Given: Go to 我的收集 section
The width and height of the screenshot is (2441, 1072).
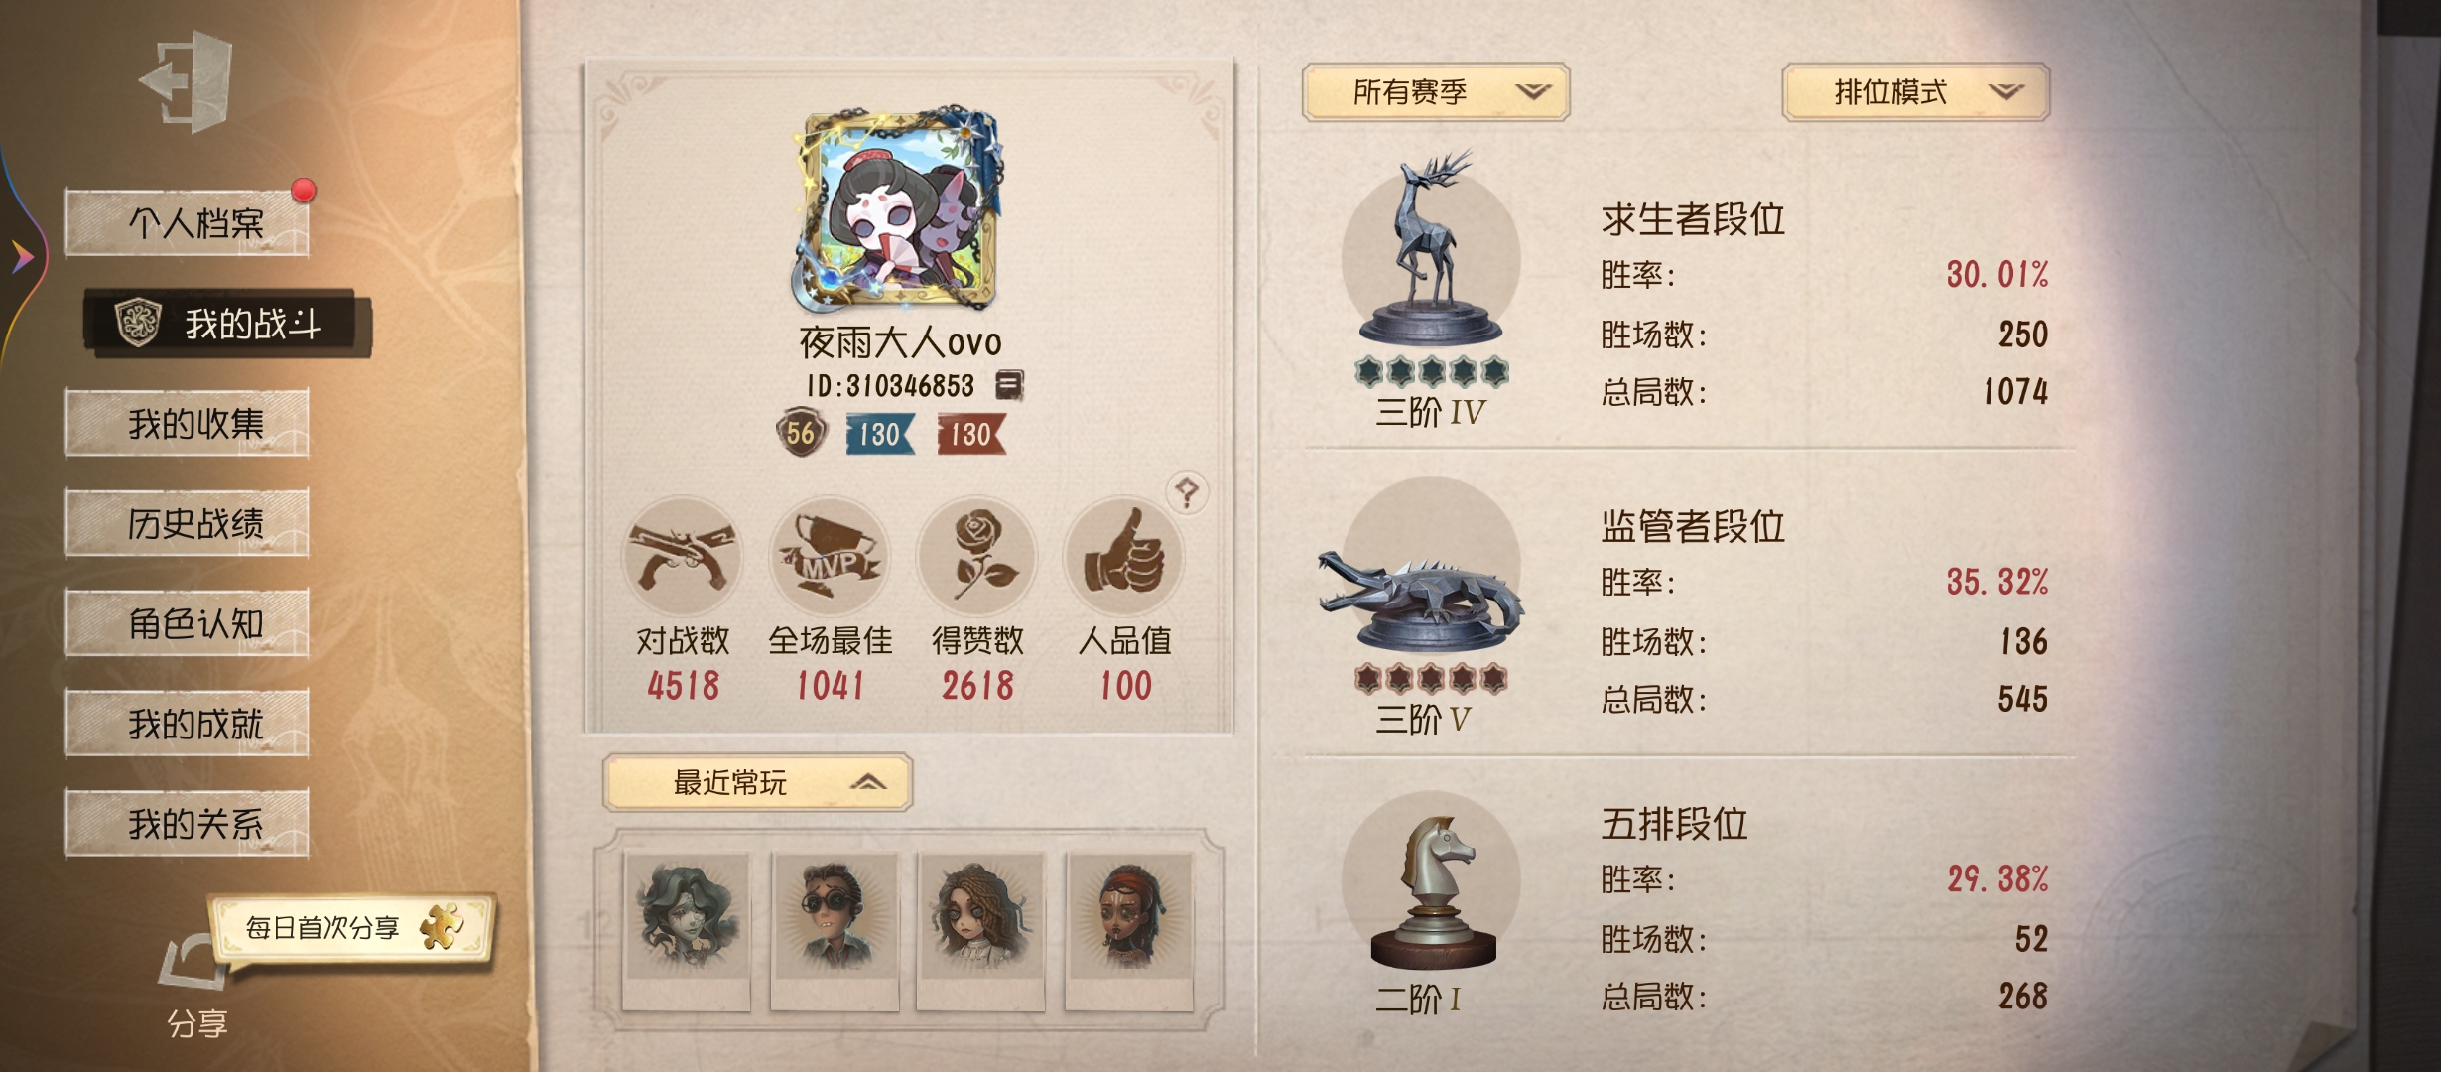Looking at the screenshot, I should tap(187, 424).
